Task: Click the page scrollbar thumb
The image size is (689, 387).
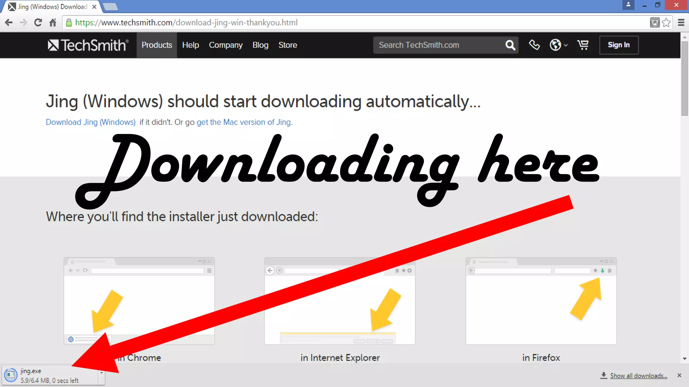Action: click(x=685, y=79)
